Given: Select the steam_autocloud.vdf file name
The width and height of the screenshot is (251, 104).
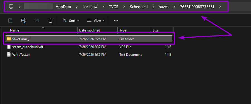Looking at the screenshot, I should coord(28,47).
